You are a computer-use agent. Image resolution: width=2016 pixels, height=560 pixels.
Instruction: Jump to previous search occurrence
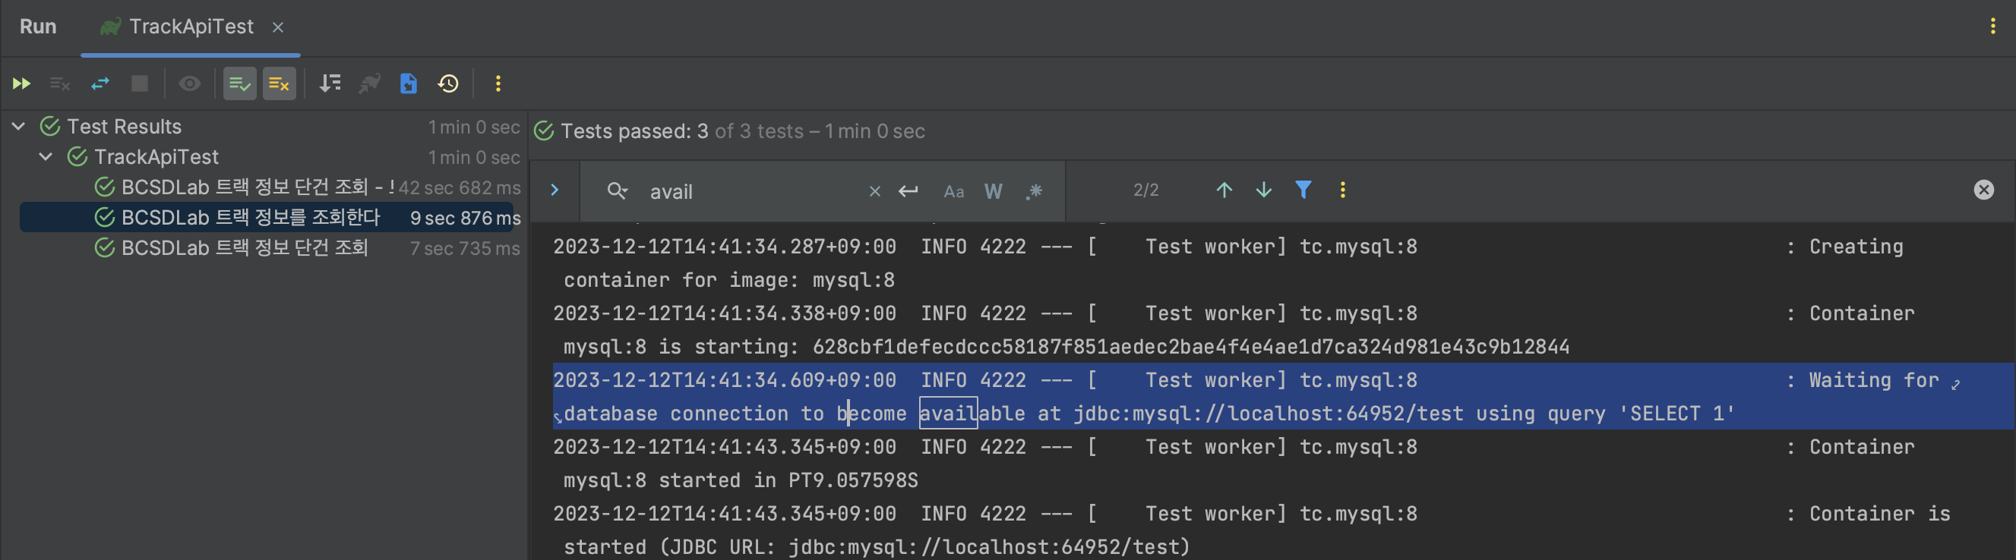click(x=1224, y=190)
